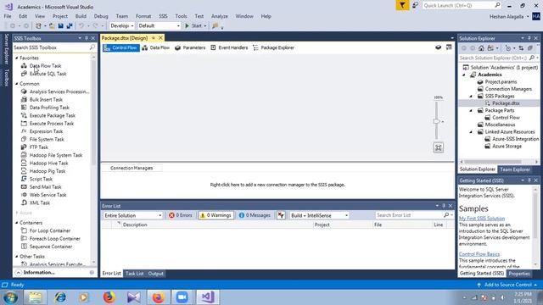This screenshot has width=543, height=305.
Task: Collapse the SSIS Packages tree node
Action: point(471,96)
